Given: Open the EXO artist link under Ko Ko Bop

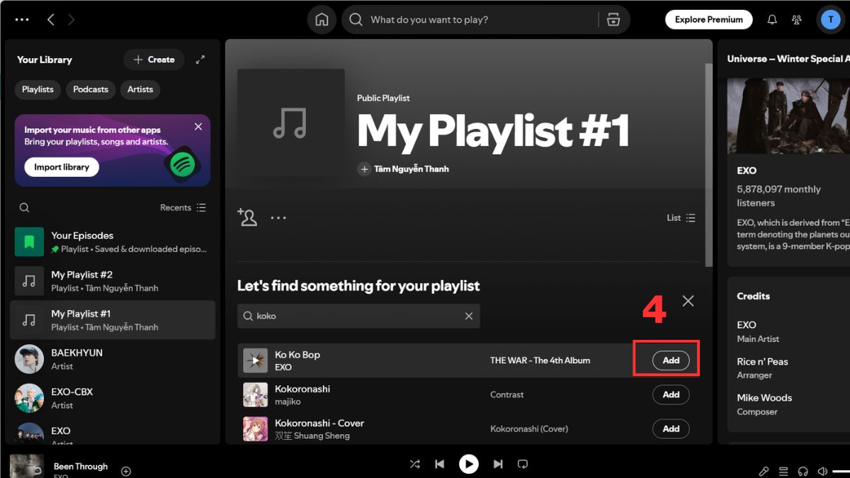Looking at the screenshot, I should click(x=283, y=368).
